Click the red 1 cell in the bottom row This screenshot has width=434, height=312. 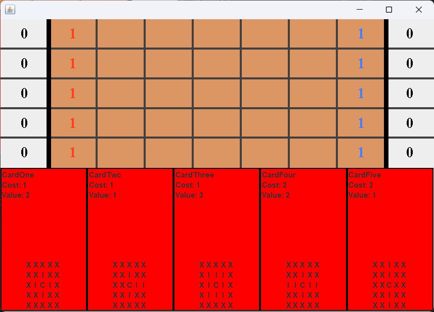point(72,152)
